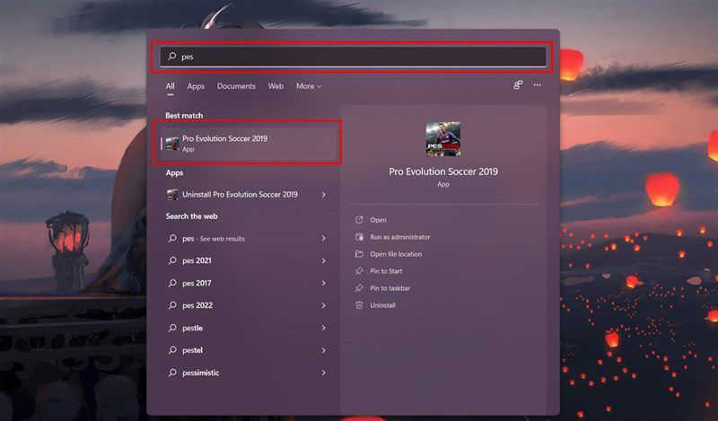Click the trash icon beside Uninstall
Image resolution: width=718 pixels, height=421 pixels.
(x=360, y=305)
